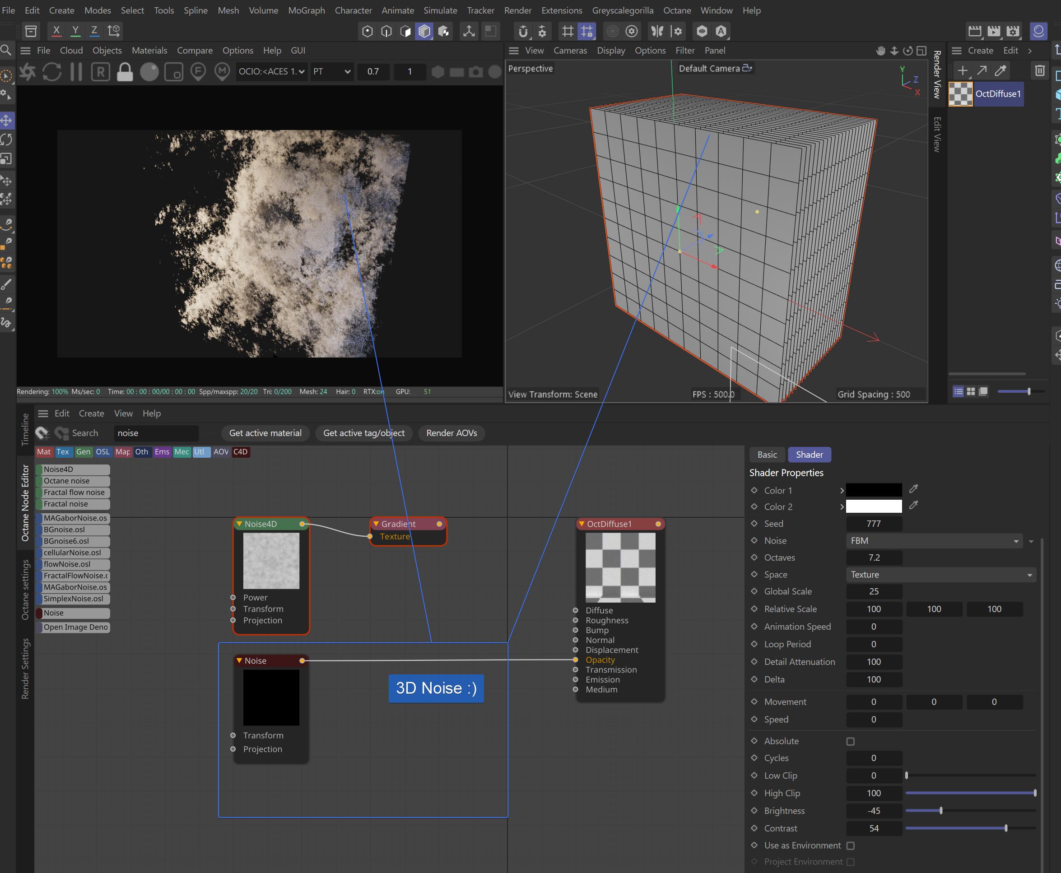Click the trash icon in material manager
Viewport: 1061px width, 873px height.
pyautogui.click(x=1040, y=70)
